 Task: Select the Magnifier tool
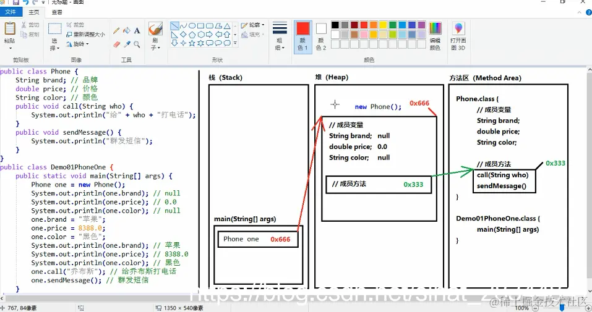[137, 44]
